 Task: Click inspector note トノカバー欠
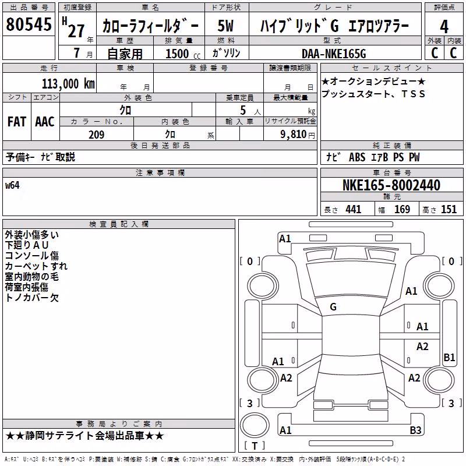pyautogui.click(x=32, y=298)
